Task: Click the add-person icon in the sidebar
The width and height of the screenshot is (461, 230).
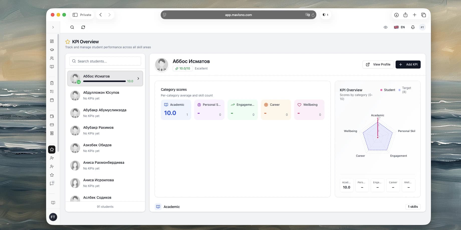Action: tap(52, 158)
